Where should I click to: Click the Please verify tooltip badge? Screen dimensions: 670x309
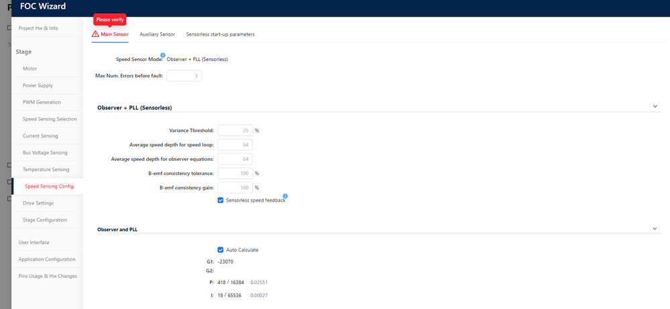110,19
